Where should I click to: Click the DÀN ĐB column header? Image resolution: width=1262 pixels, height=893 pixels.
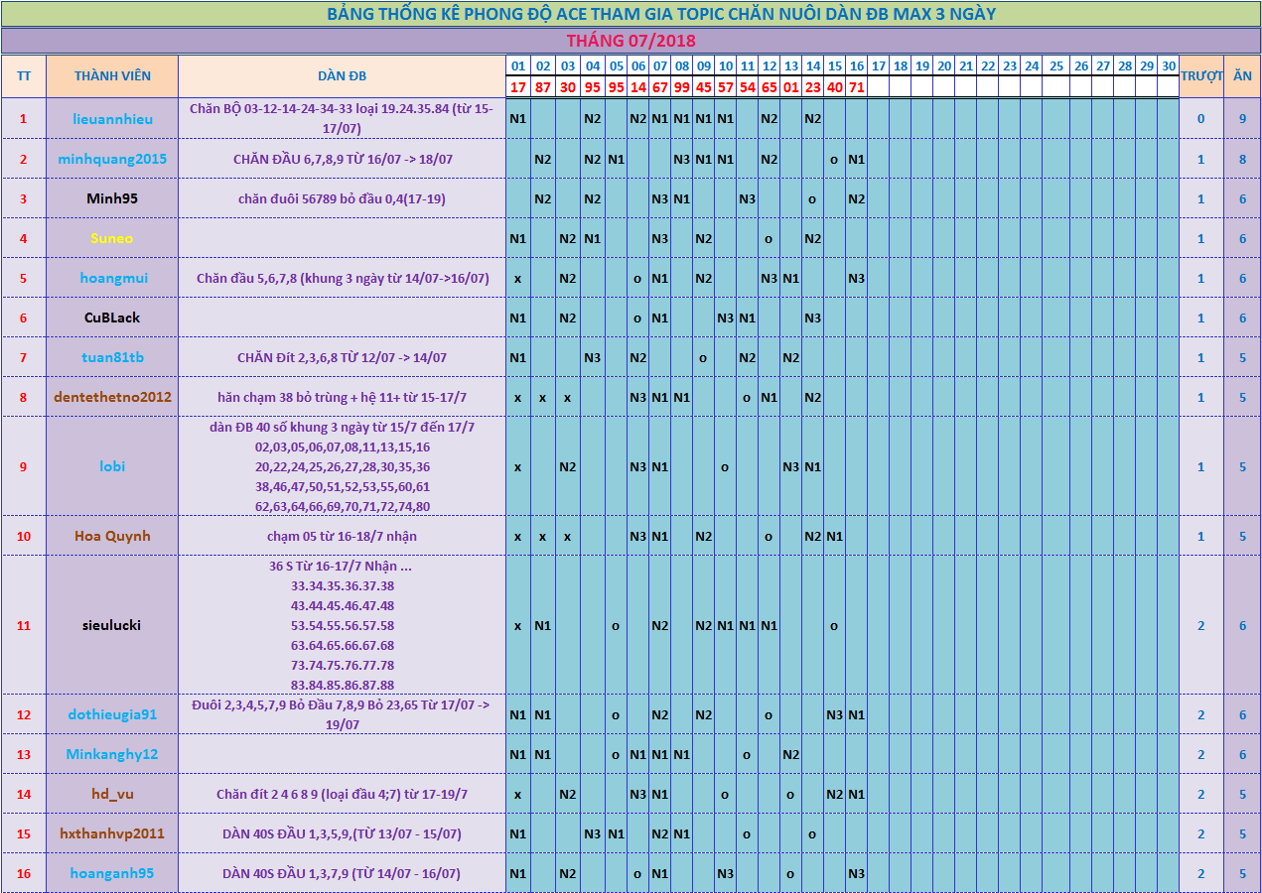coord(343,76)
